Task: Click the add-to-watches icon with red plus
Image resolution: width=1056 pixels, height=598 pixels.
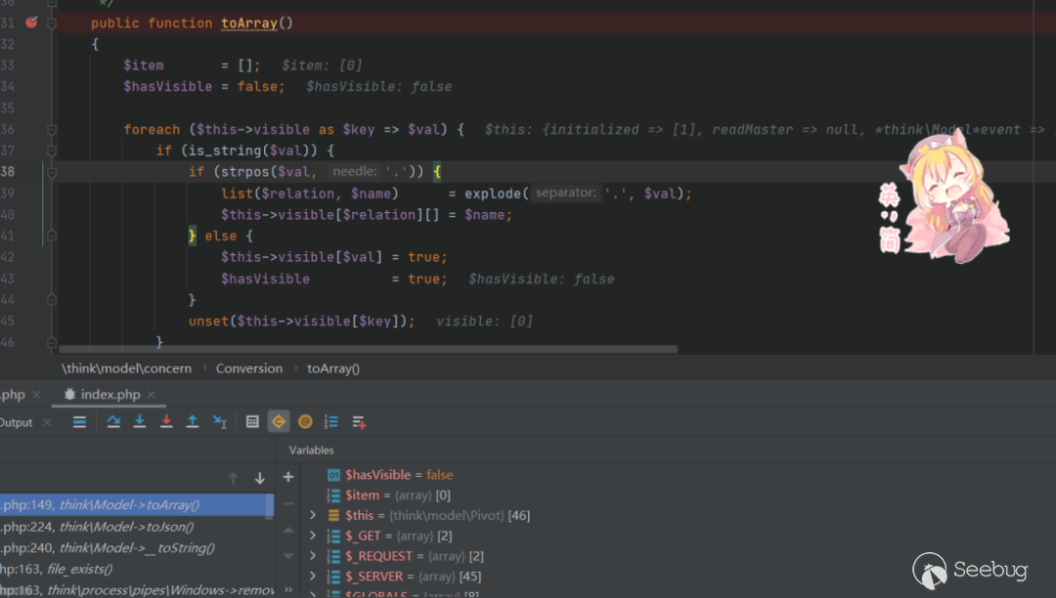Action: [x=359, y=422]
